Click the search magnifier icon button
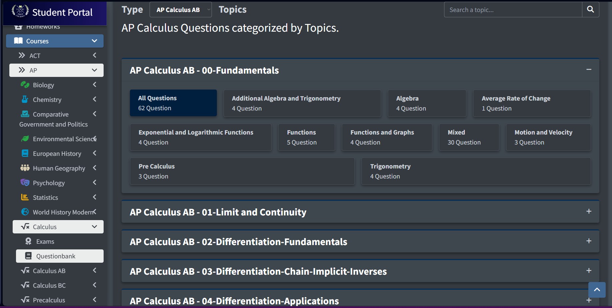This screenshot has height=308, width=612. 590,10
